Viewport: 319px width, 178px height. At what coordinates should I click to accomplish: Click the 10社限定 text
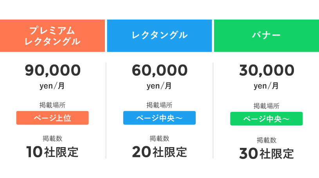tap(52, 151)
